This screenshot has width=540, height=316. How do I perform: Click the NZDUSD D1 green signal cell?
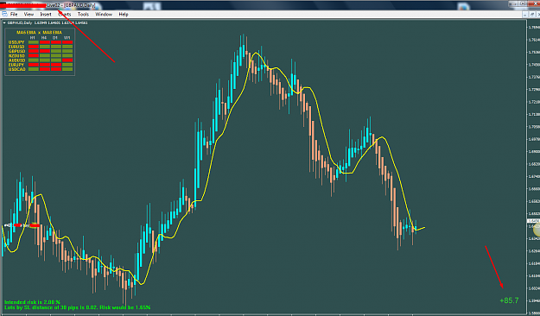coord(56,56)
